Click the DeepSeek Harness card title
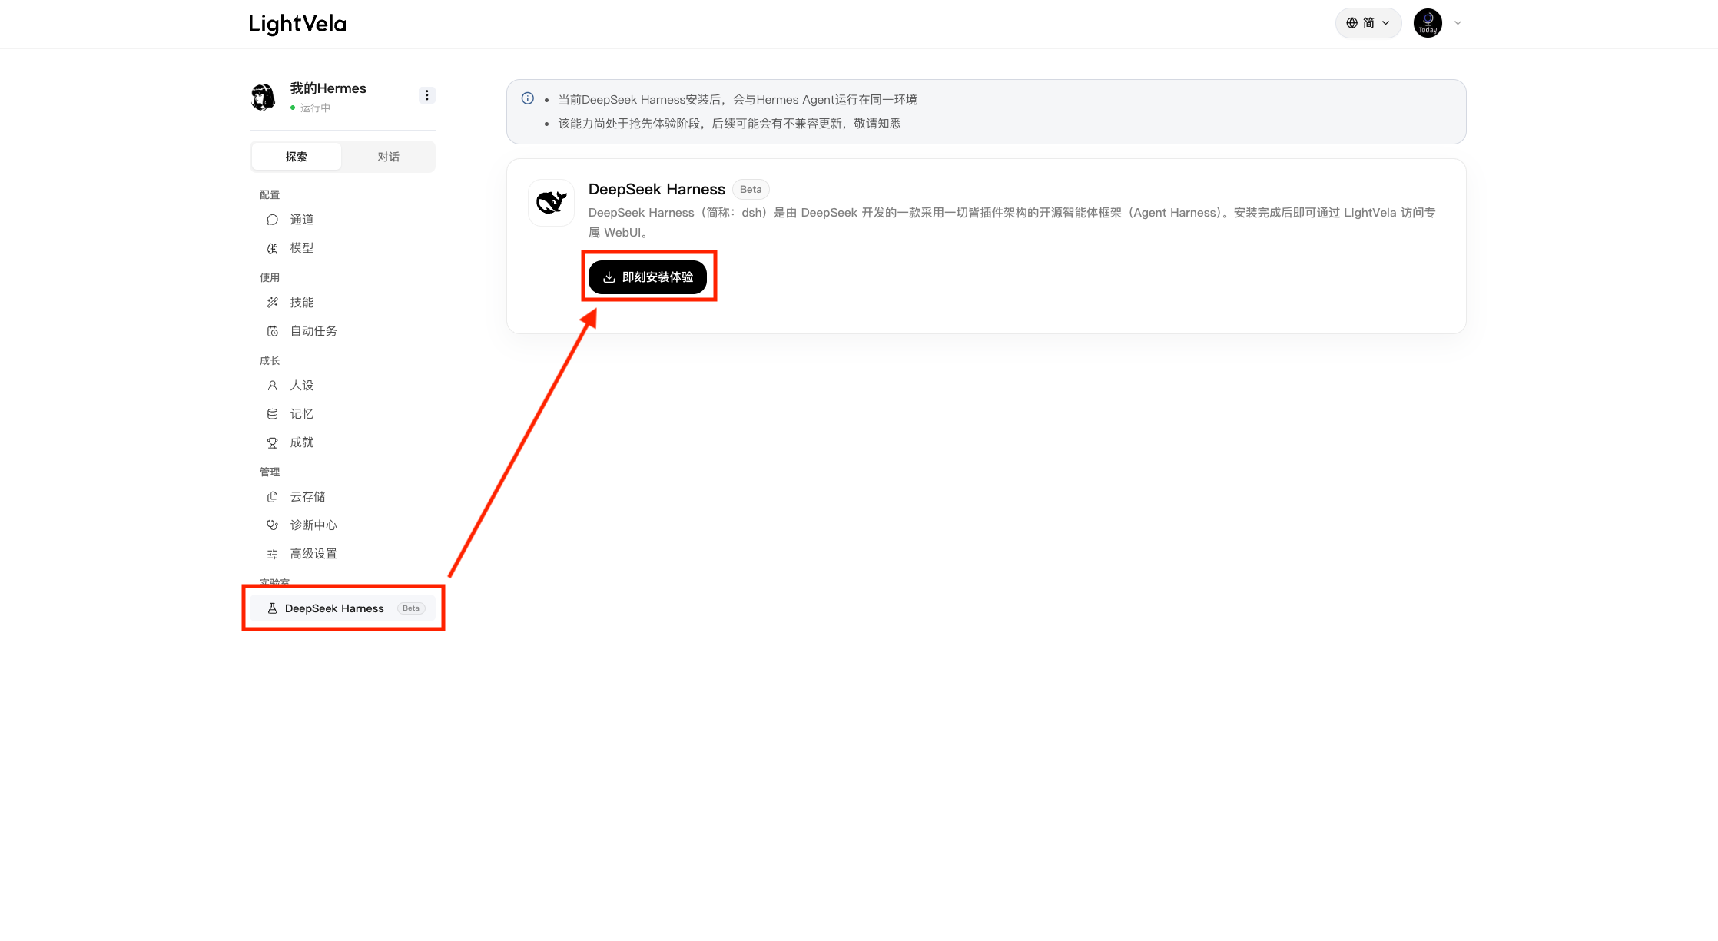Viewport: 1718px width, 941px height. [657, 190]
